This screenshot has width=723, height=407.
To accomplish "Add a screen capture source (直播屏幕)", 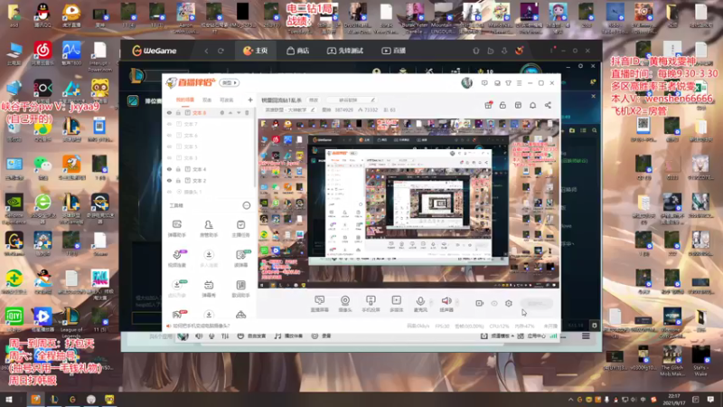I will click(320, 304).
